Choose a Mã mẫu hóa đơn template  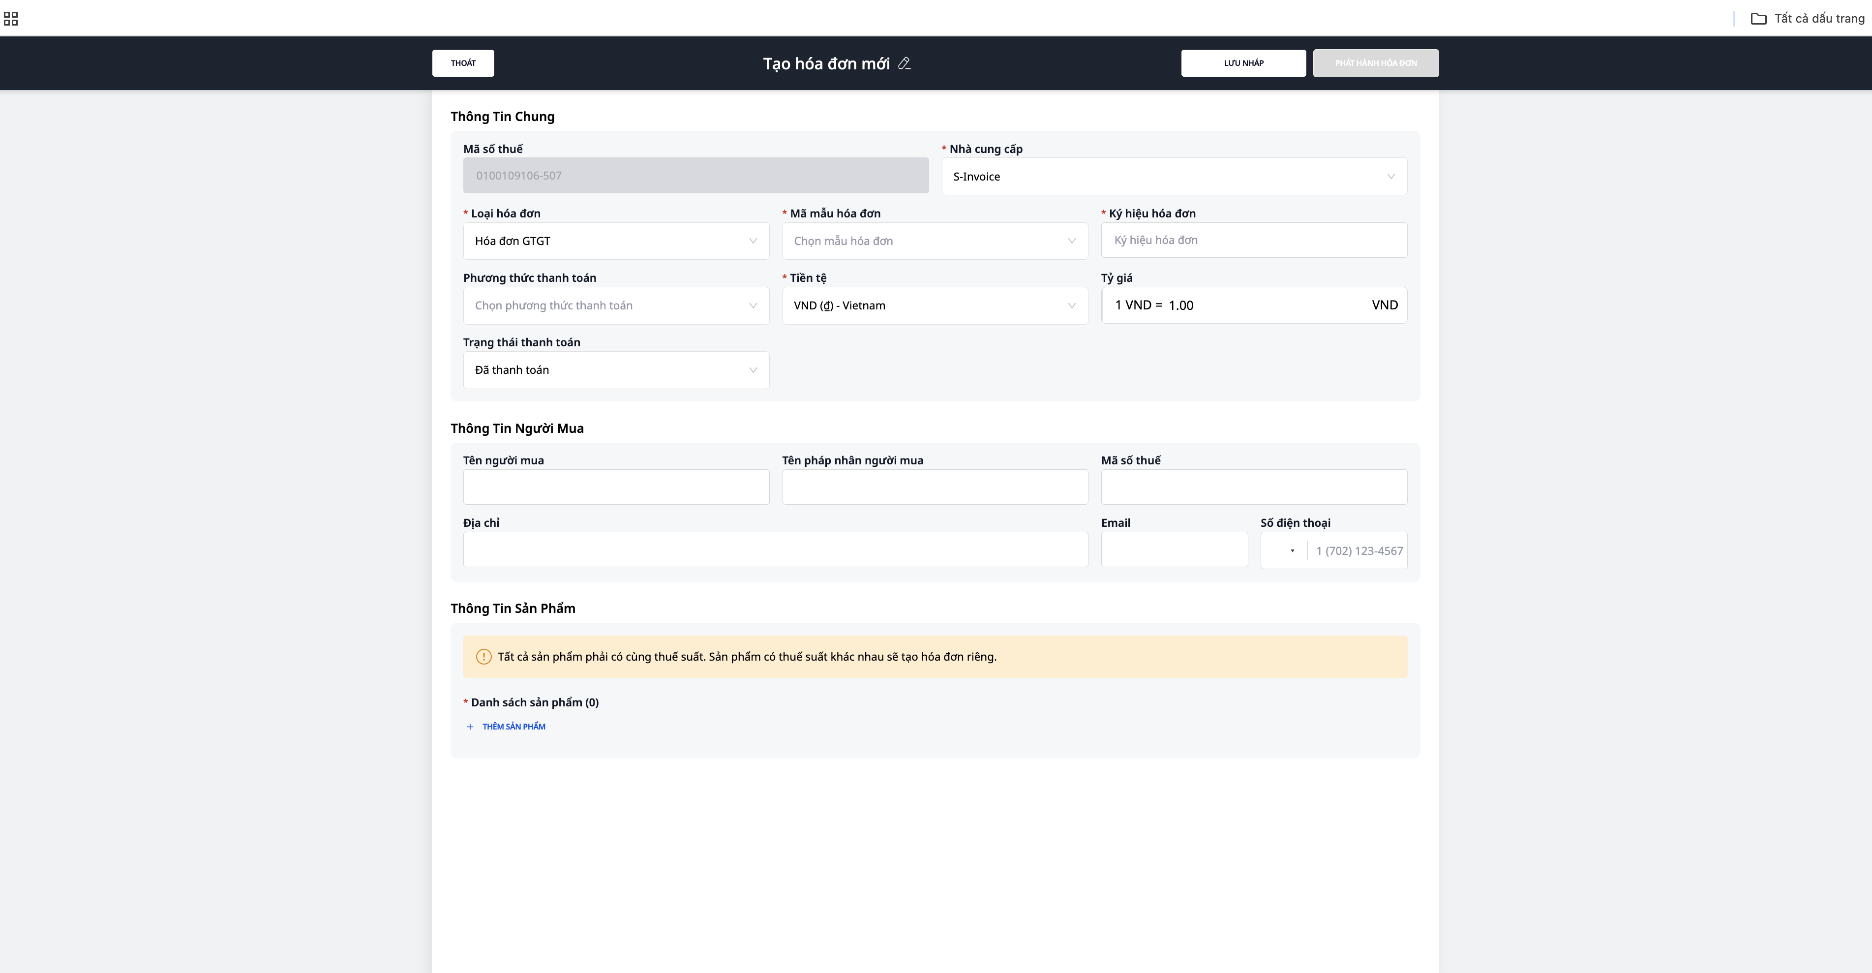click(x=935, y=241)
